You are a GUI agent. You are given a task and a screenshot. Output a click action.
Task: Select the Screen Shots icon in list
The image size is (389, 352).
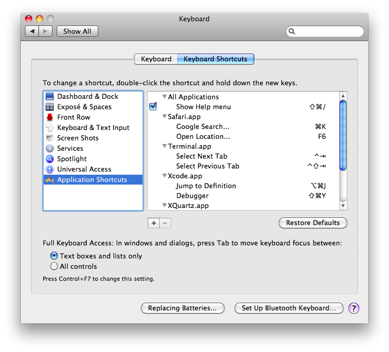point(50,138)
